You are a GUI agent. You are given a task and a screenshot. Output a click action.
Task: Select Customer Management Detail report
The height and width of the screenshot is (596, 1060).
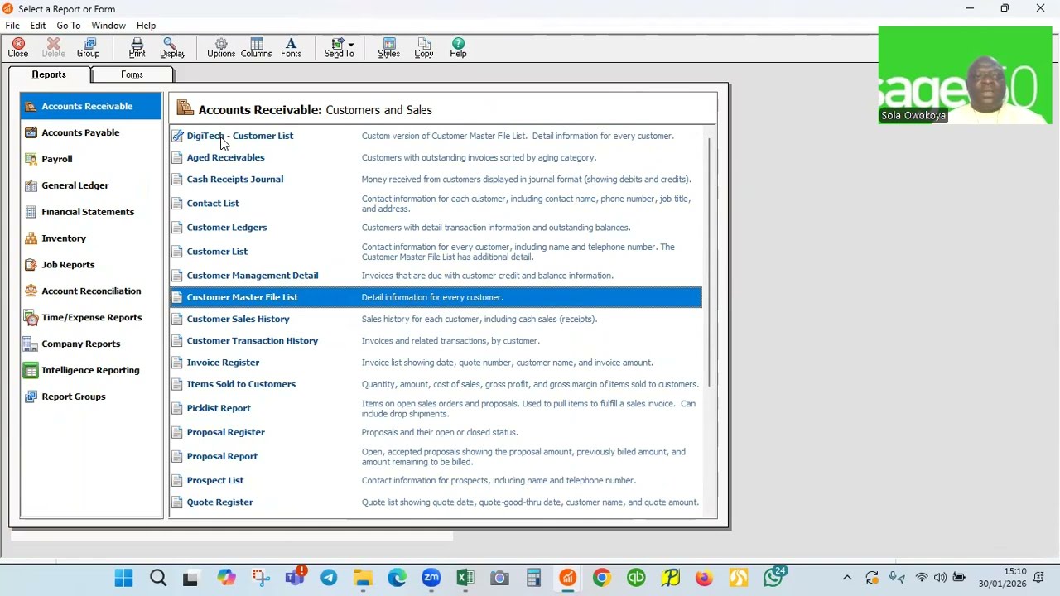(253, 276)
